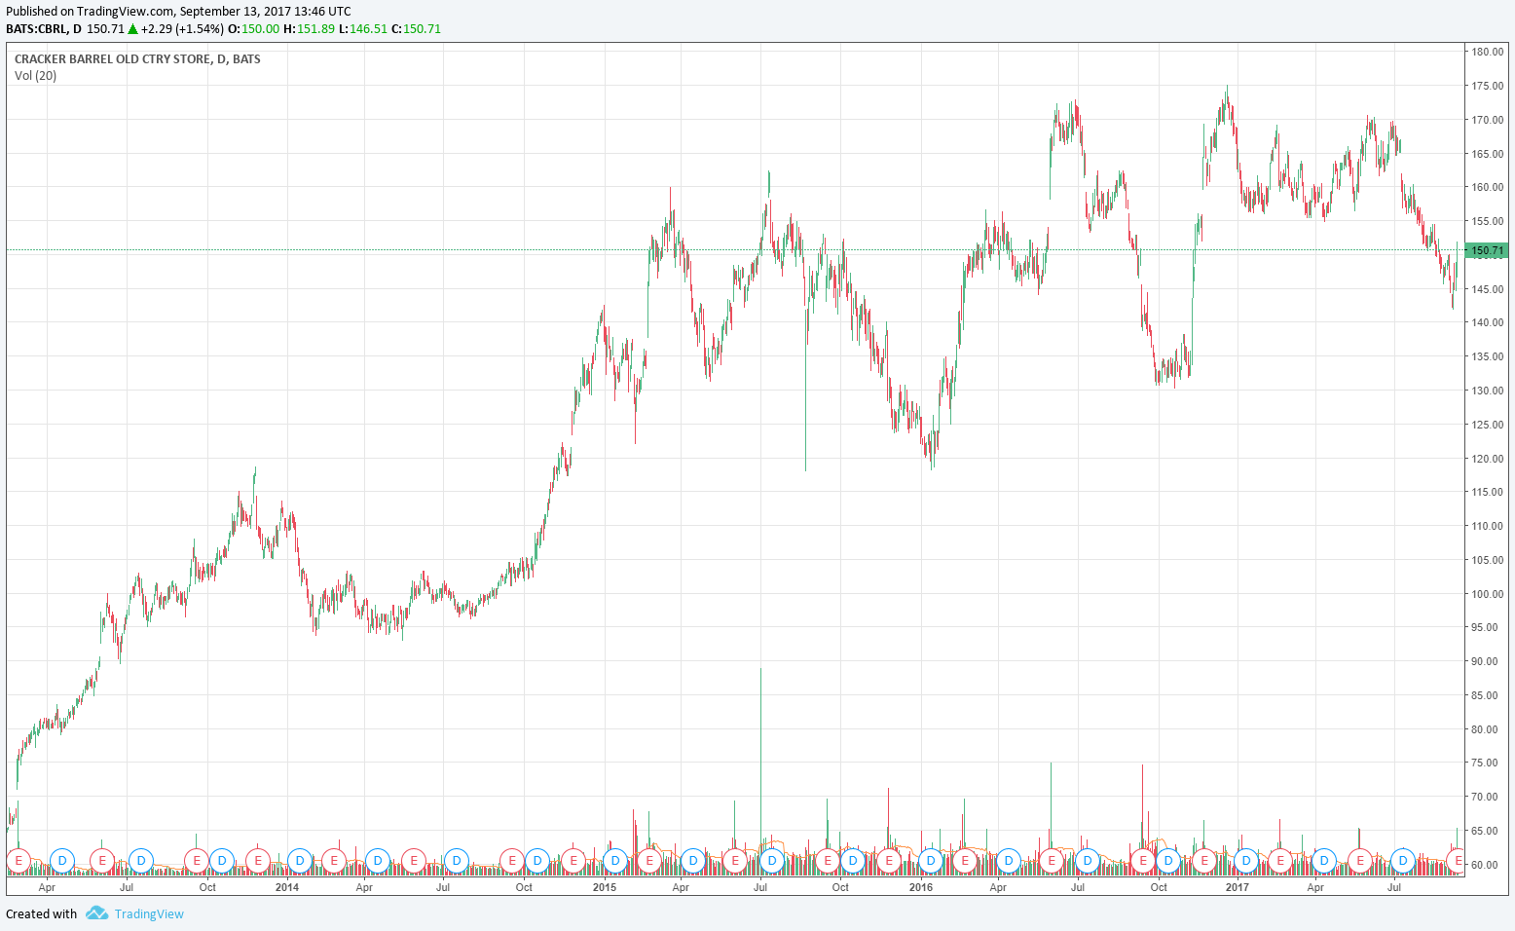Click the green 150.71 current price label
This screenshot has width=1515, height=931.
1487,250
